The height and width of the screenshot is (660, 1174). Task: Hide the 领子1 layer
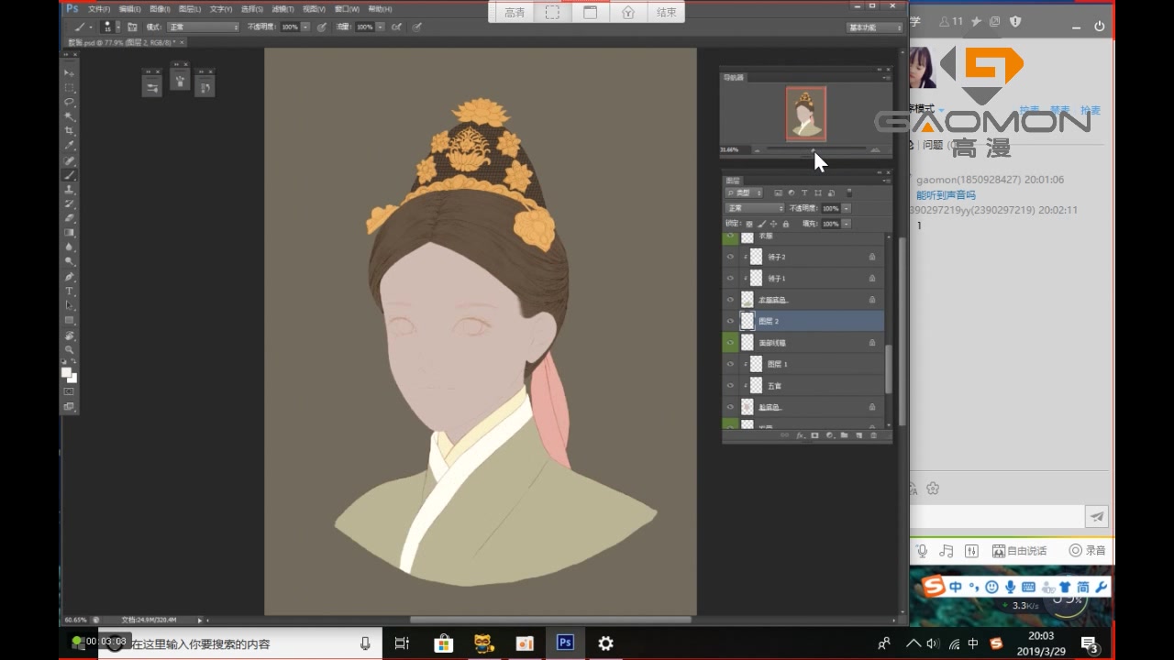pos(730,278)
